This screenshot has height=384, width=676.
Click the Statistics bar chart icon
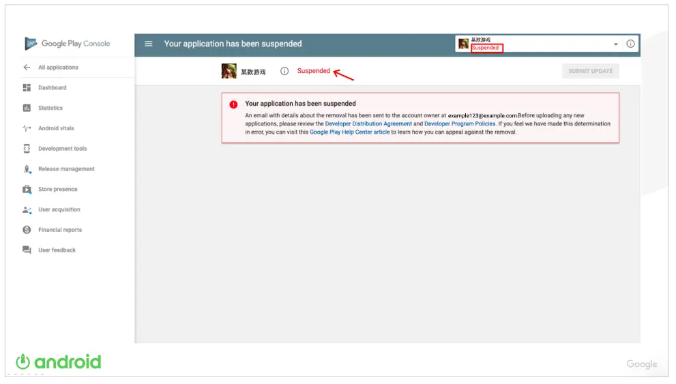click(27, 108)
